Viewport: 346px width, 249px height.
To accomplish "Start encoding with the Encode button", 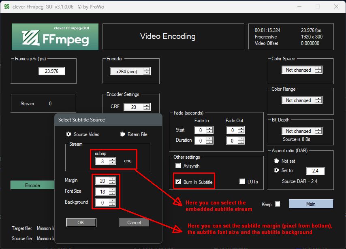I will (32, 185).
